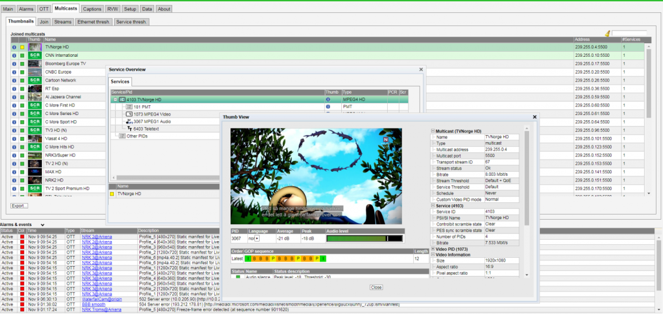Open the audio Language dropdown

click(x=257, y=238)
